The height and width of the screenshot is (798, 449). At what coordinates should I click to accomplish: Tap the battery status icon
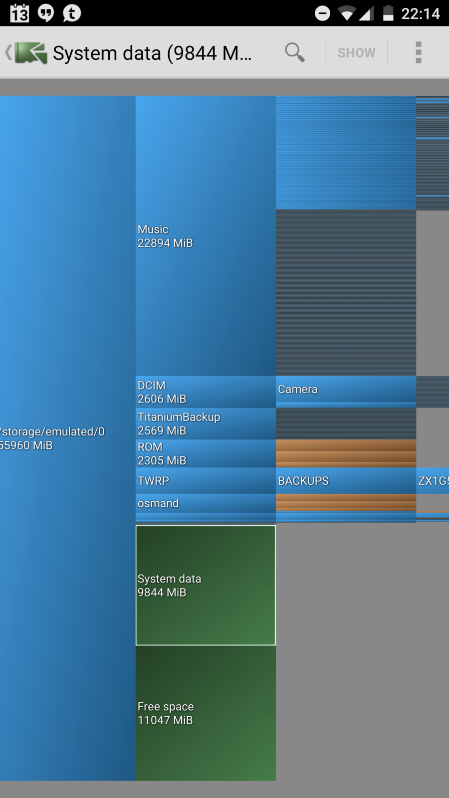point(388,13)
